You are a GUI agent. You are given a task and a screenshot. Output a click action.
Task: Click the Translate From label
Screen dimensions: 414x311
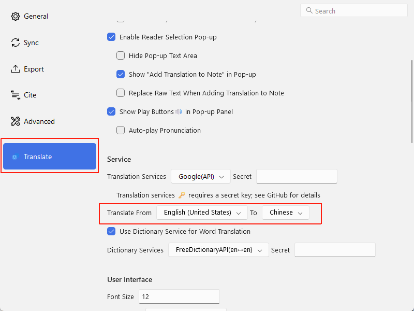pyautogui.click(x=129, y=213)
